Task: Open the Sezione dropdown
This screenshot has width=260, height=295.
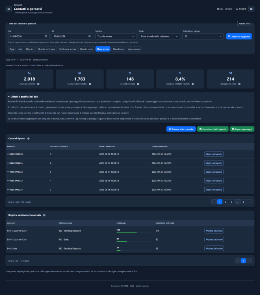Action: 116,36
